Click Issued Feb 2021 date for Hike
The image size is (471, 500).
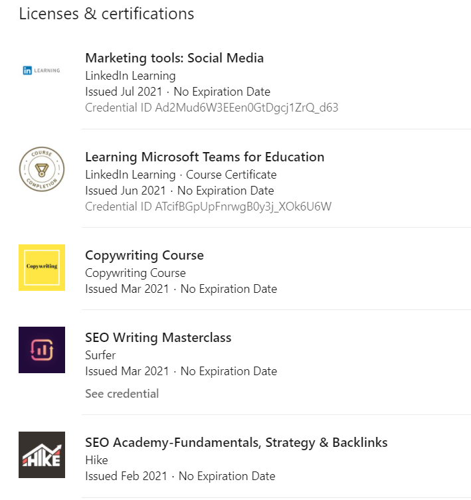126,476
